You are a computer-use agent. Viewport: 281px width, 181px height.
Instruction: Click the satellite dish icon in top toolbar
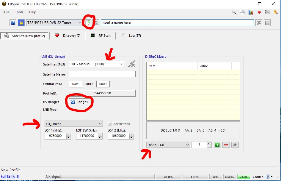click(242, 12)
